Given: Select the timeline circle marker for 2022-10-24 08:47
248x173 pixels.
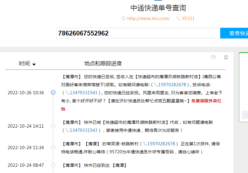Looking at the screenshot, I should click(53, 165).
